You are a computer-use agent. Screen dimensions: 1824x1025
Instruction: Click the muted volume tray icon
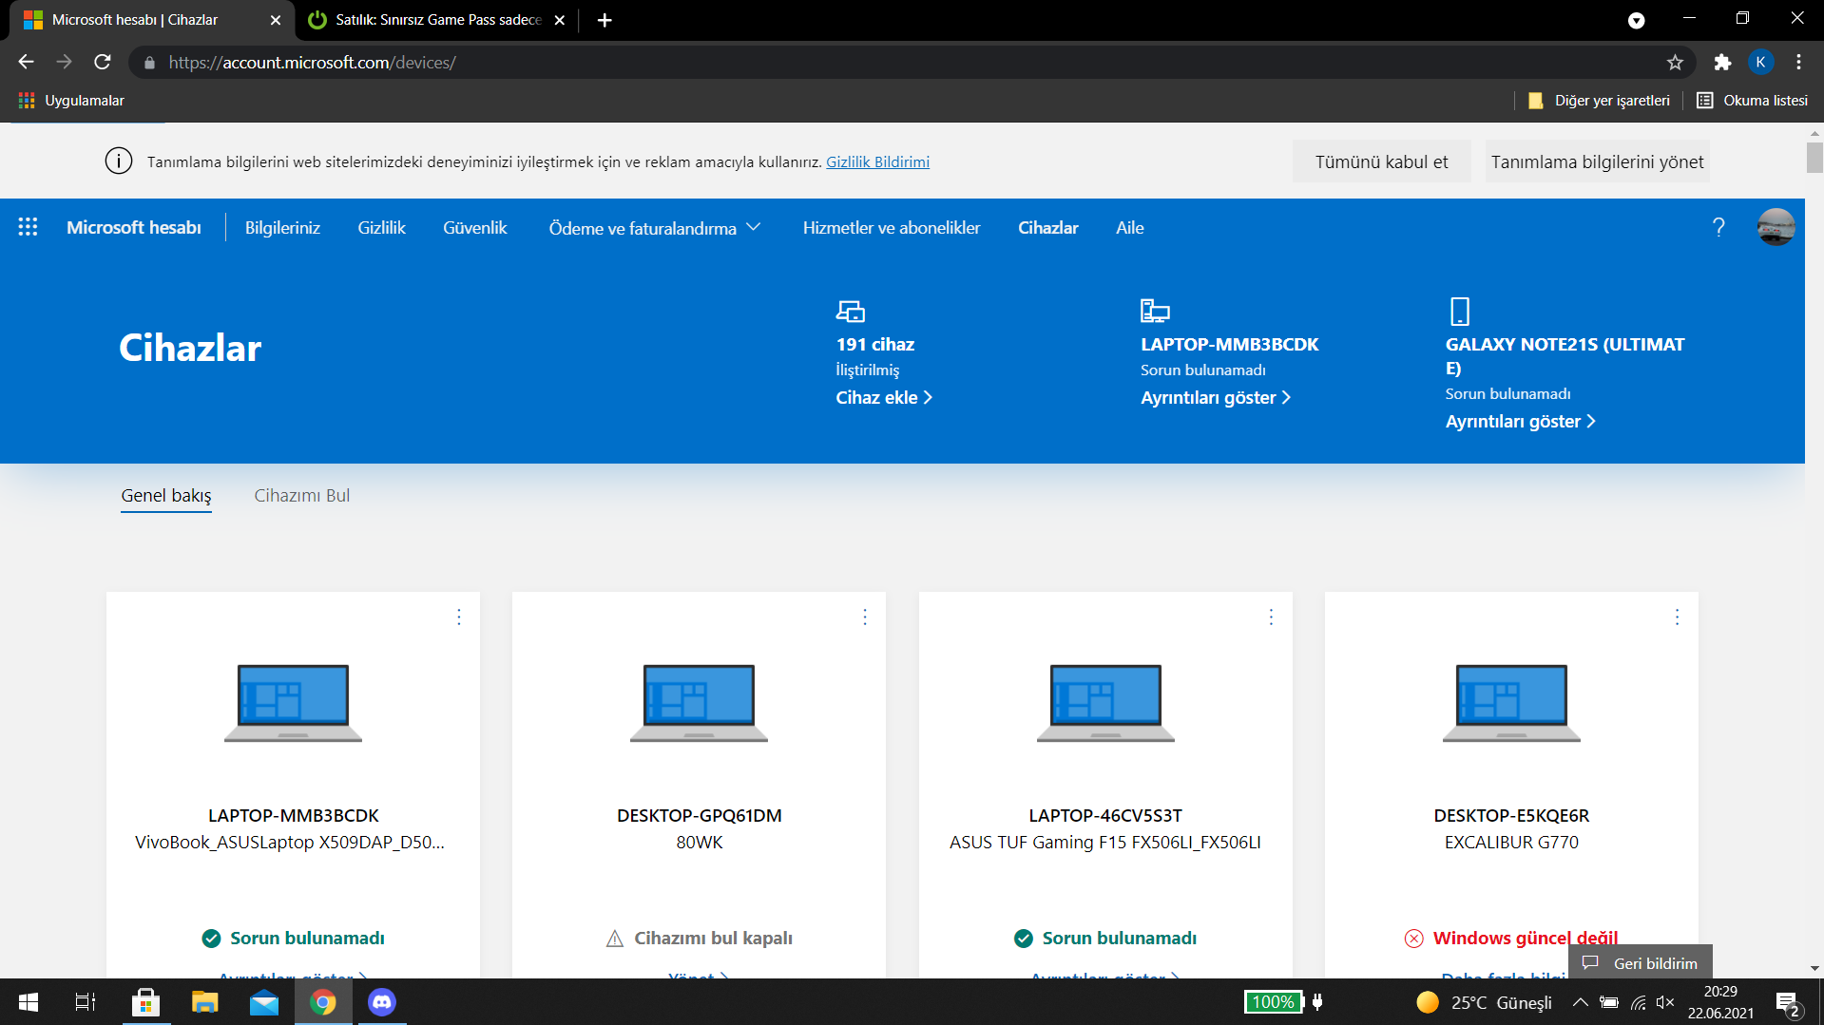[1665, 1002]
